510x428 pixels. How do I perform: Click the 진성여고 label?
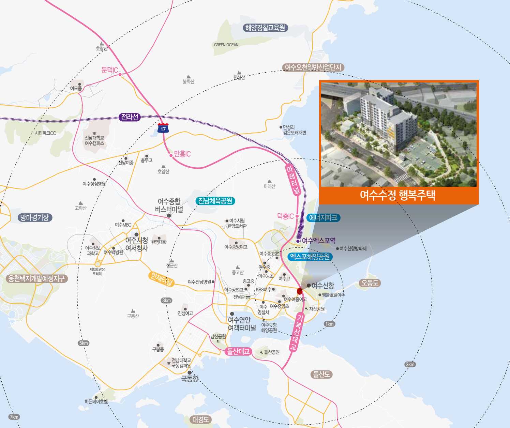(185, 314)
